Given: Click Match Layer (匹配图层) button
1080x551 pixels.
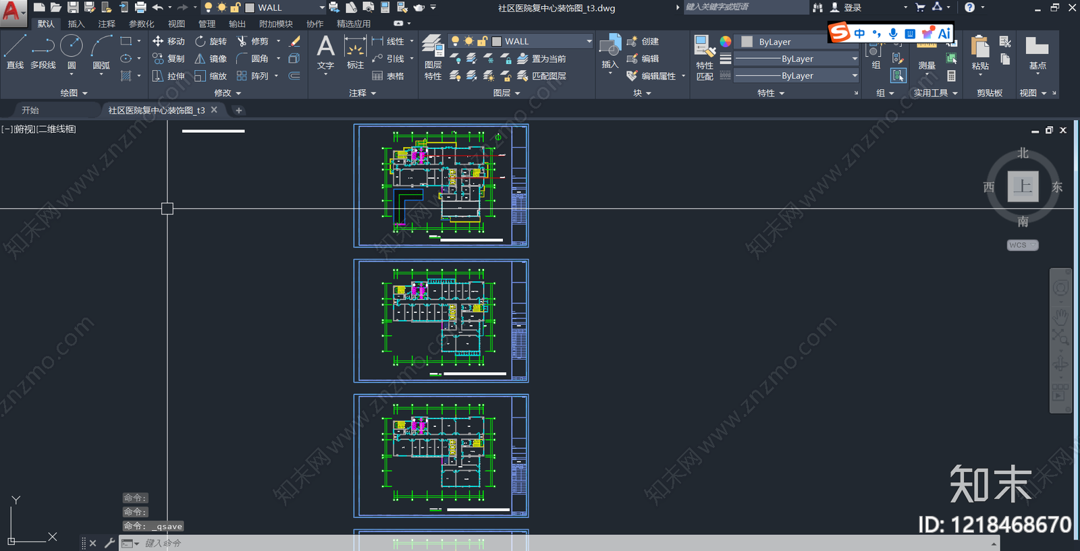Looking at the screenshot, I should 541,76.
